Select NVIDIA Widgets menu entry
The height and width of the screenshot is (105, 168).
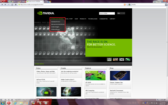point(55,27)
